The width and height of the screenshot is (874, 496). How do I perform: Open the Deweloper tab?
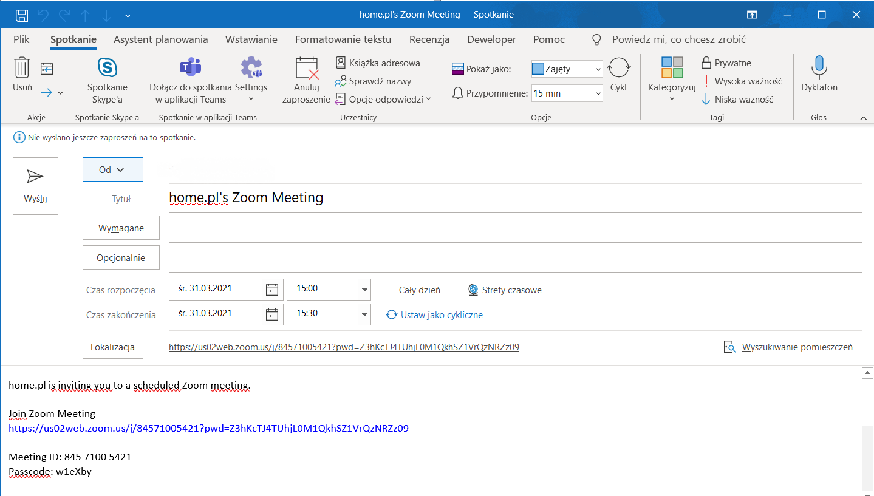[x=491, y=39]
